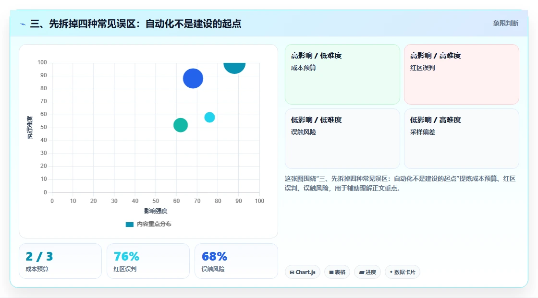538x298 pixels.
Task: Click the 执行难度 axis title
Action: coord(30,128)
